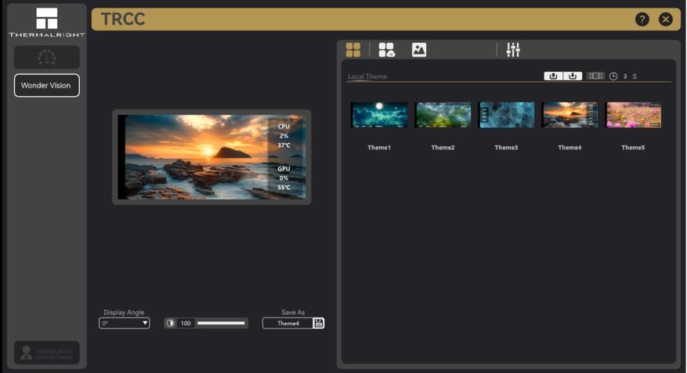
Task: Select the Theme5 thumbnail
Action: click(x=633, y=115)
